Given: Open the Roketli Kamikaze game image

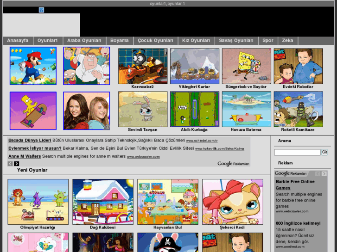Looking at the screenshot, I should tap(299, 109).
